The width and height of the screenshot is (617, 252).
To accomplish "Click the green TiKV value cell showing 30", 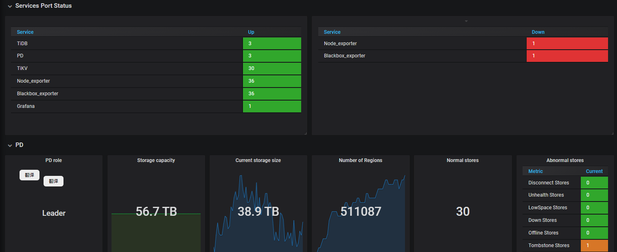I will click(272, 68).
